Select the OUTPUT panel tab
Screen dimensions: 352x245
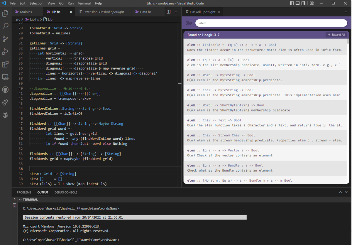(43, 192)
